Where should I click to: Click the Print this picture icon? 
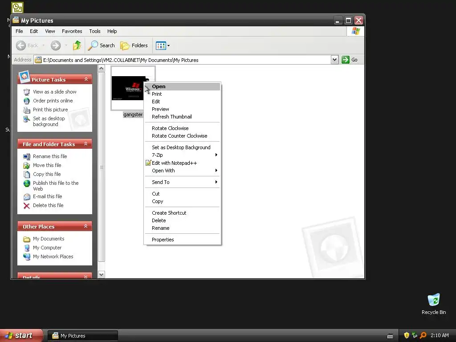[26, 110]
